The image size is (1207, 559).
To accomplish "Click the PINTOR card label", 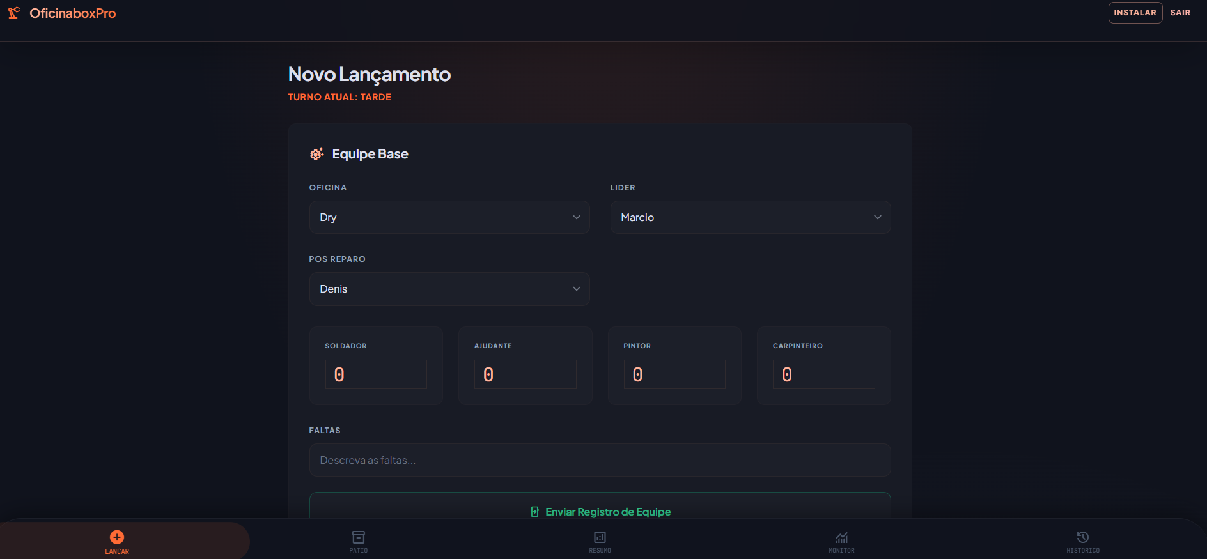I will tap(637, 346).
